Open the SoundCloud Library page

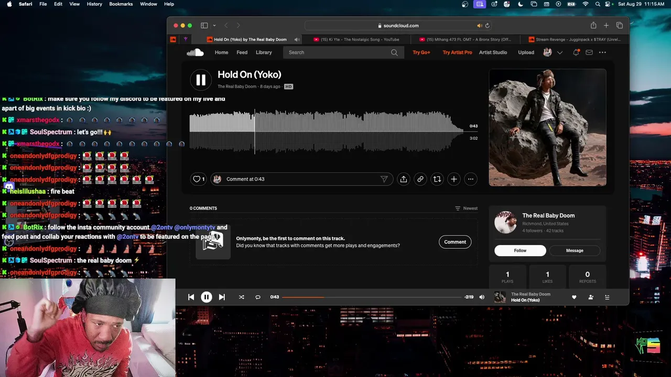tap(264, 52)
